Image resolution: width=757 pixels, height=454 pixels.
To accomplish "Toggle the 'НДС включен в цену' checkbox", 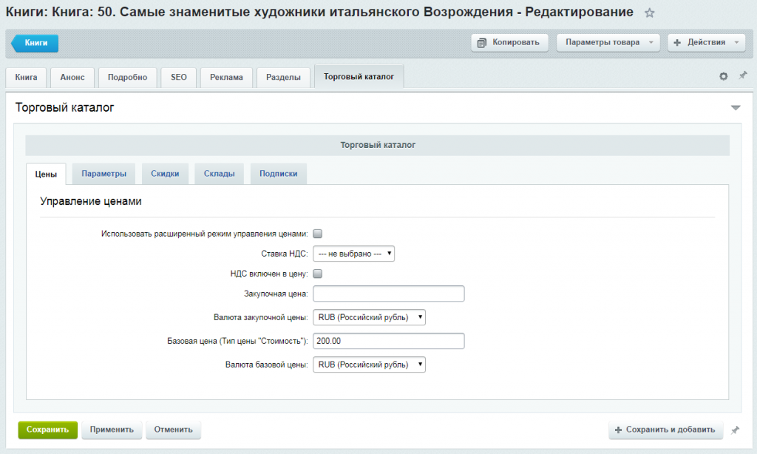I will [318, 274].
